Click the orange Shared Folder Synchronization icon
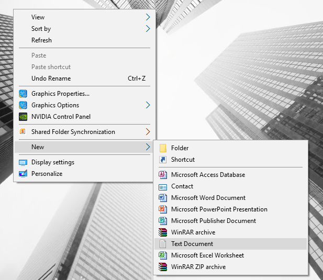The height and width of the screenshot is (280, 323). (x=23, y=131)
